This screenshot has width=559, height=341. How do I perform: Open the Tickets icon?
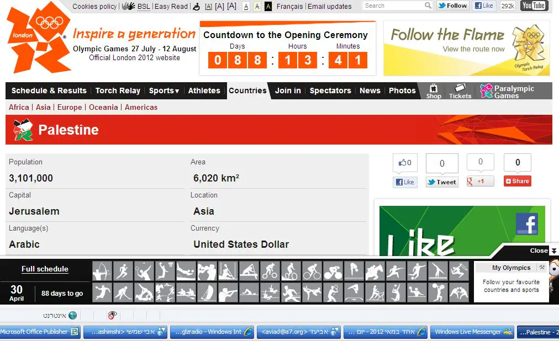tap(460, 88)
